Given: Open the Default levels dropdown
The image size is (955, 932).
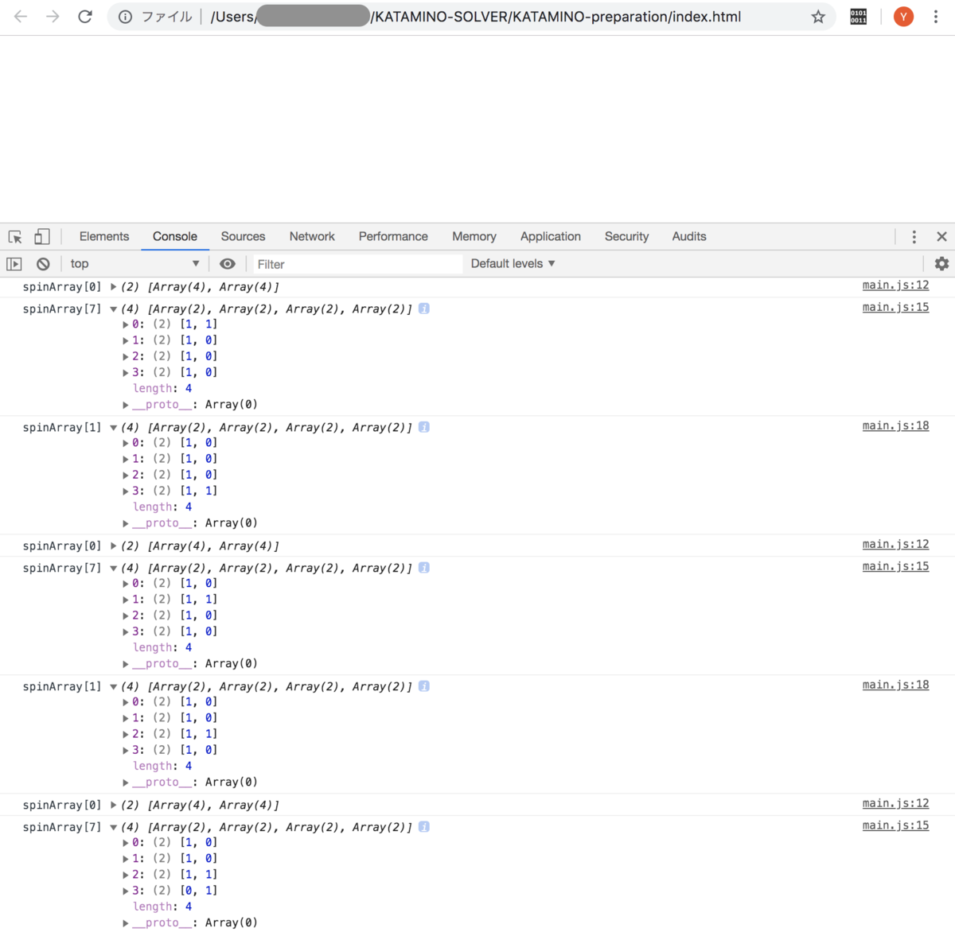Looking at the screenshot, I should (512, 263).
